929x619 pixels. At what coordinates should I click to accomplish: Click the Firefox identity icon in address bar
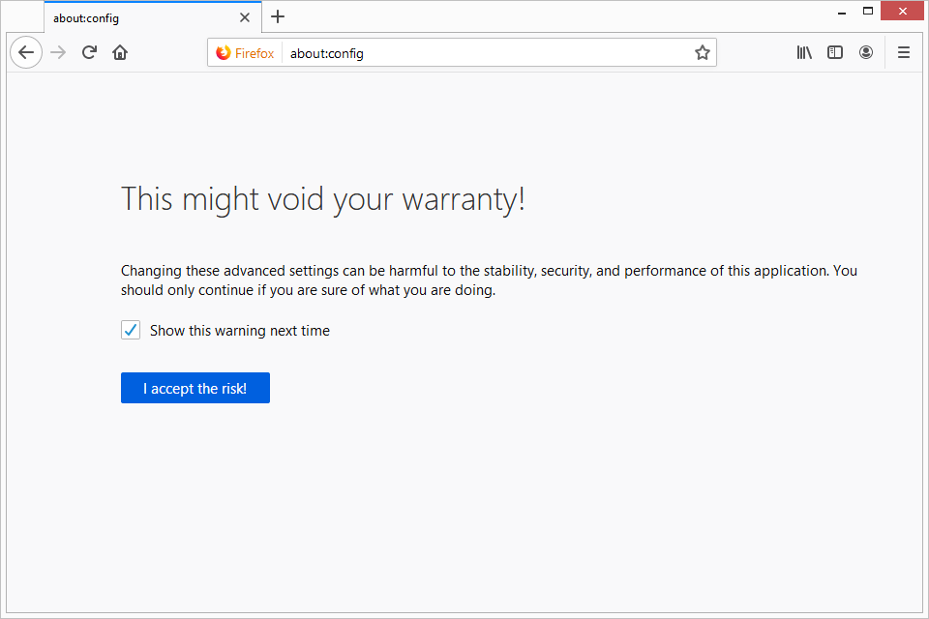[x=245, y=53]
